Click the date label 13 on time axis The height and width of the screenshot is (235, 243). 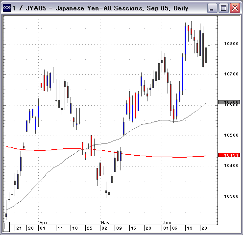tap(190, 228)
